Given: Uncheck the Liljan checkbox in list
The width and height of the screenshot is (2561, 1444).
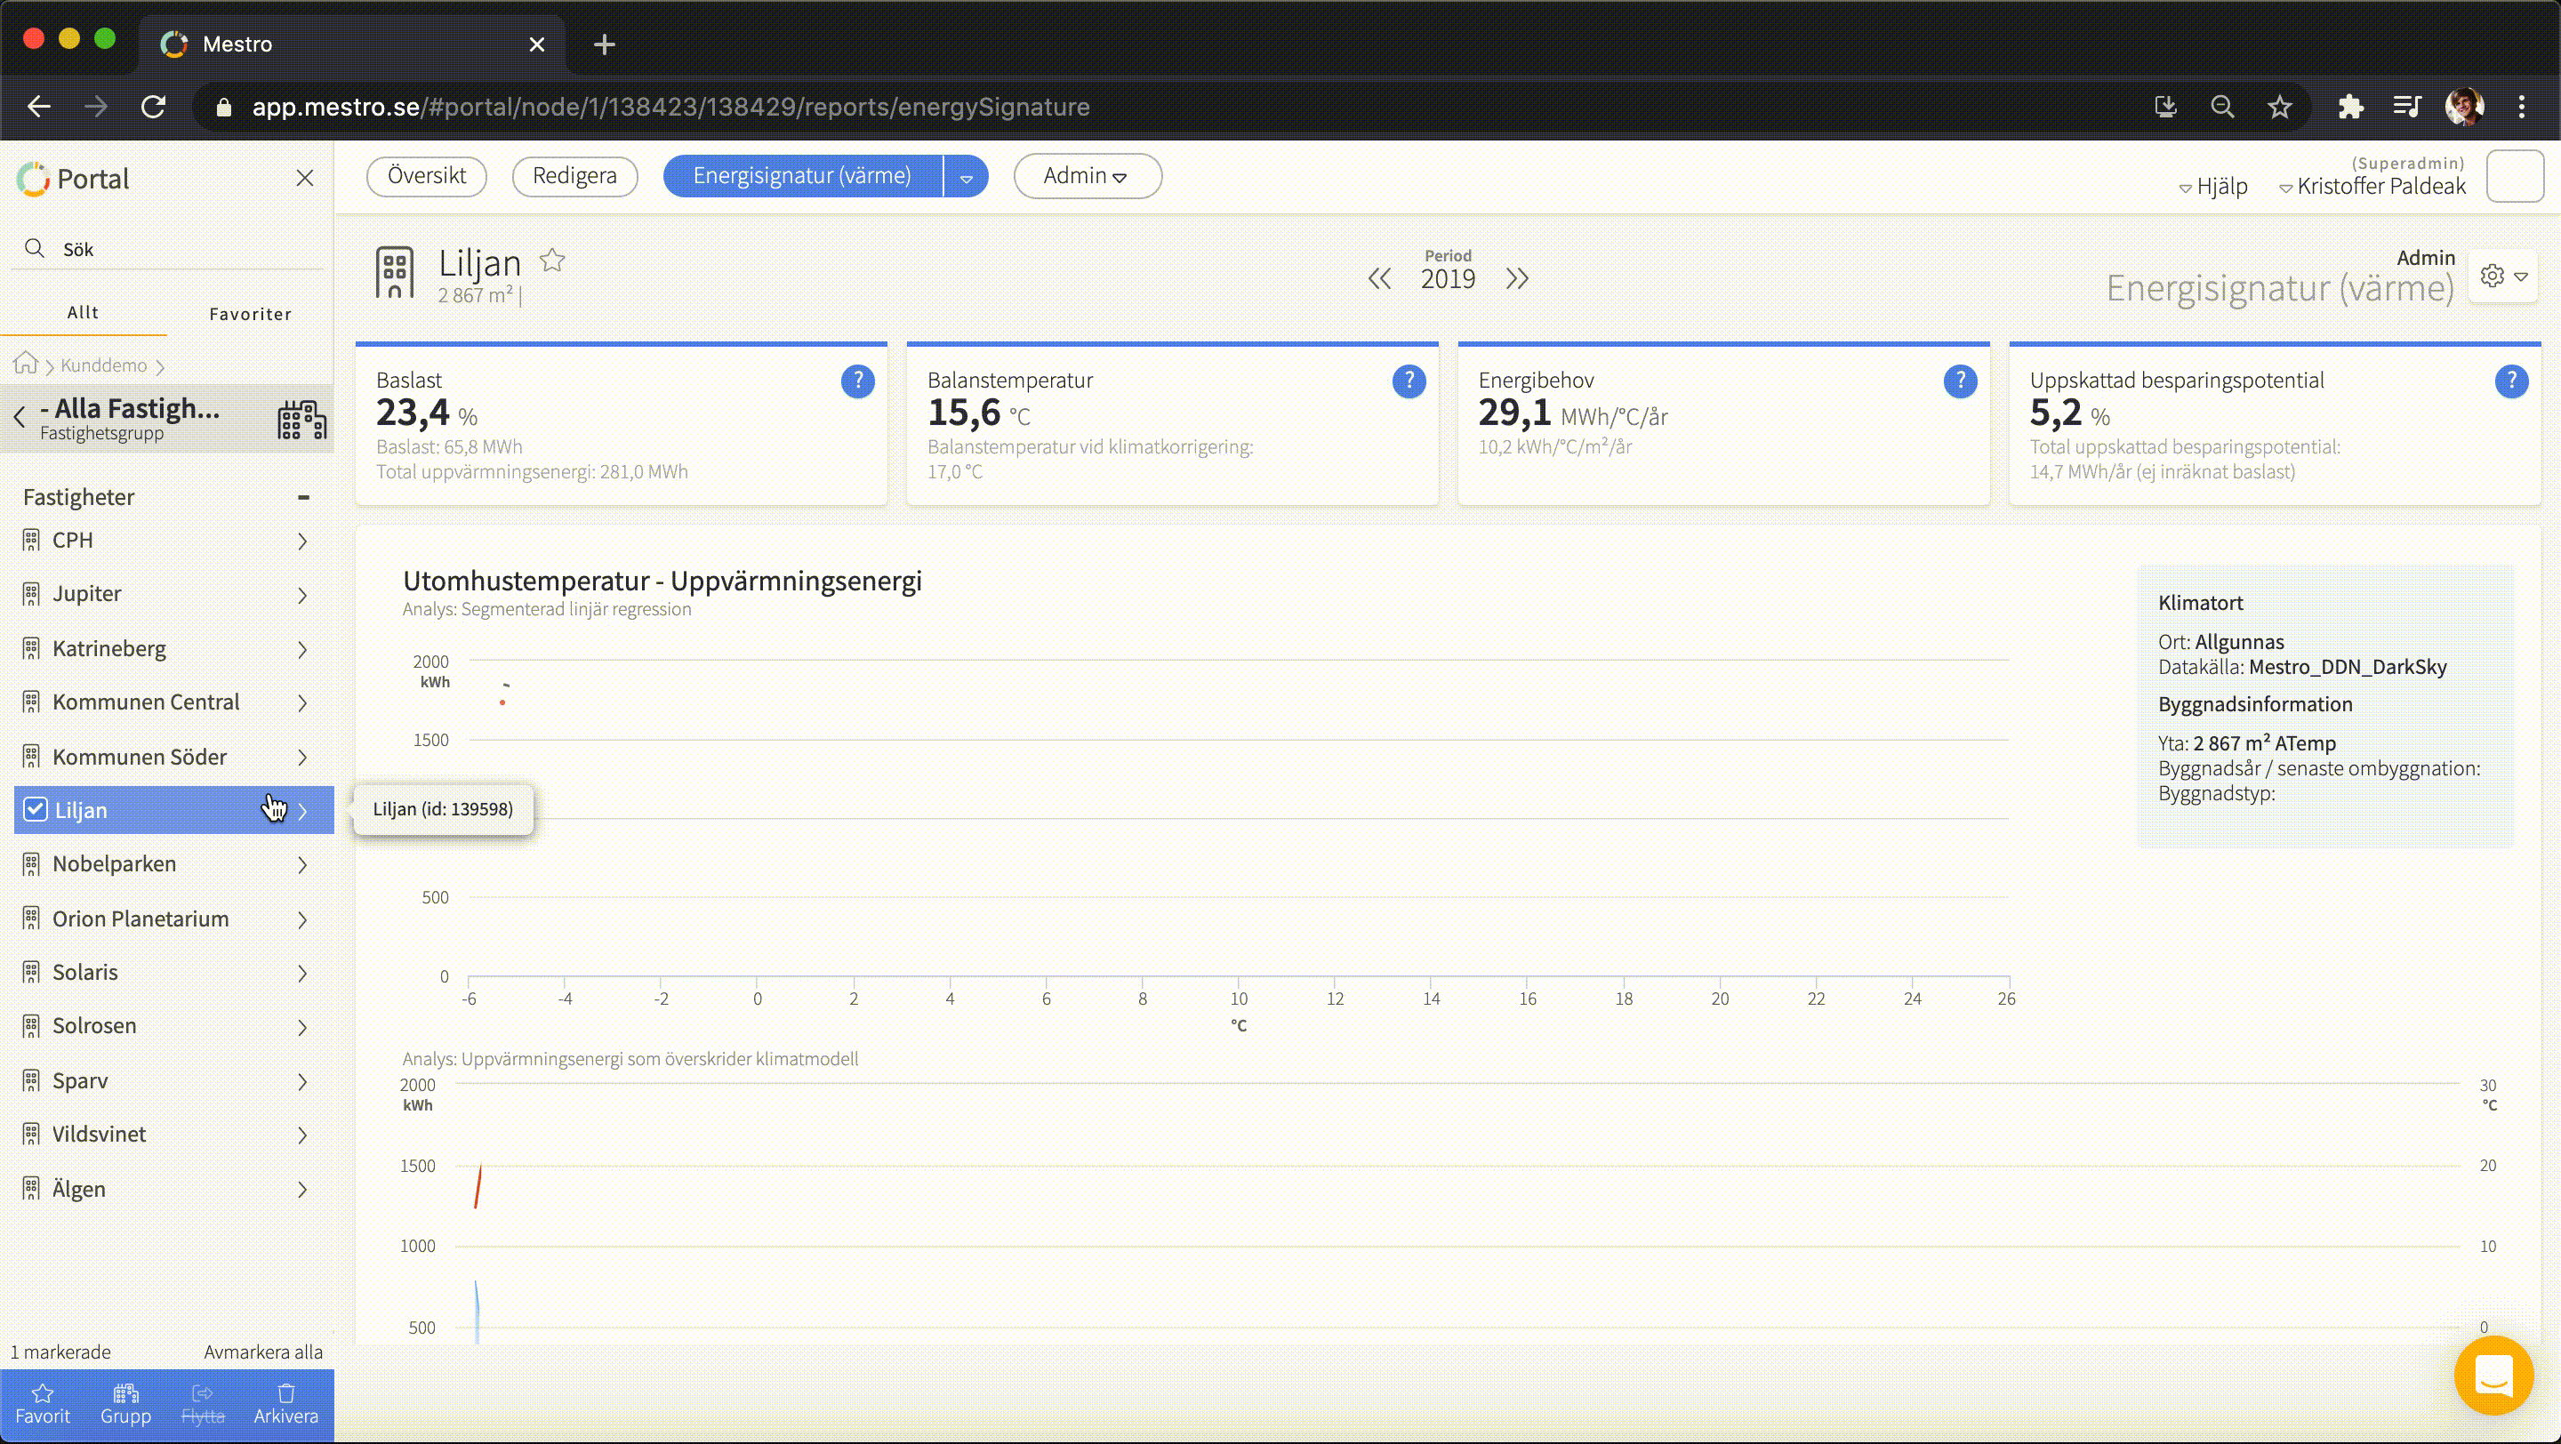Looking at the screenshot, I should tap(35, 810).
